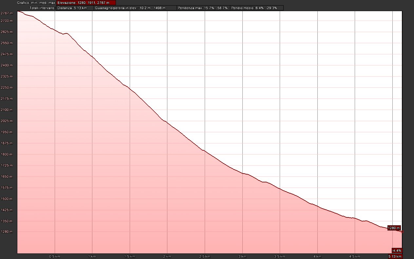Viewport: 414px width, 259px height.
Task: Click the 1 km distance axis label
Action: [x=92, y=256]
